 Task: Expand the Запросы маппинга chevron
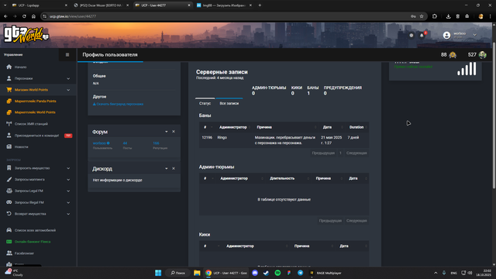tap(68, 180)
